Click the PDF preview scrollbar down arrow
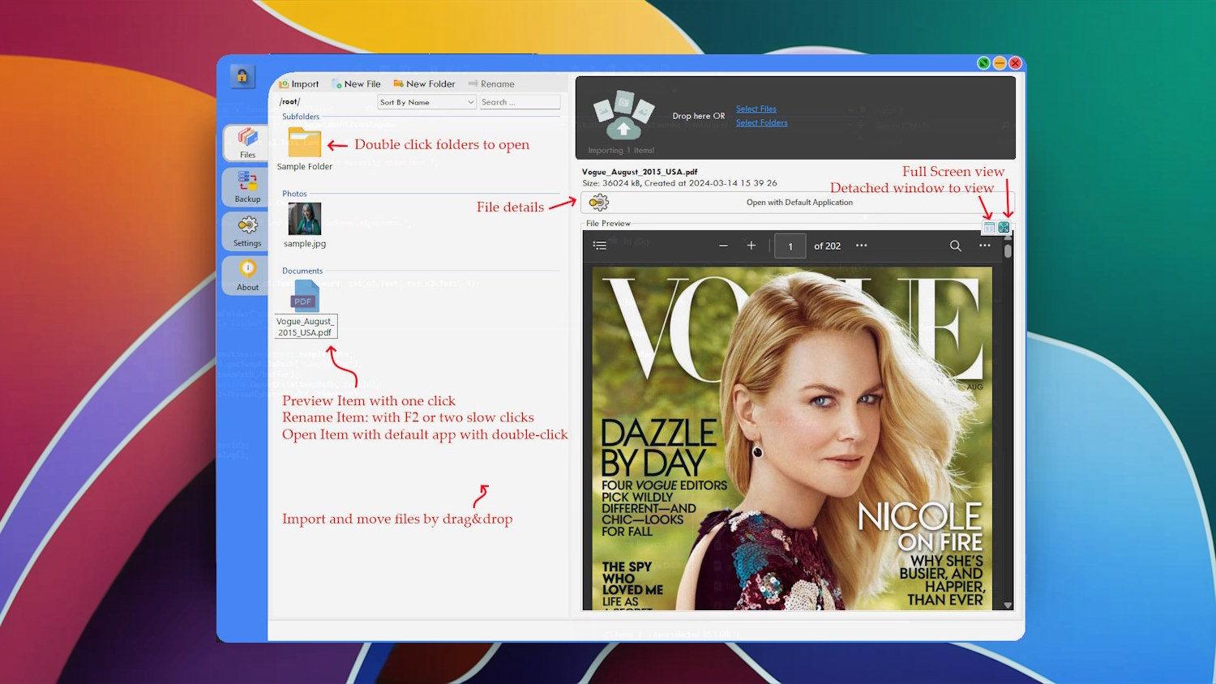This screenshot has width=1216, height=684. (1008, 605)
